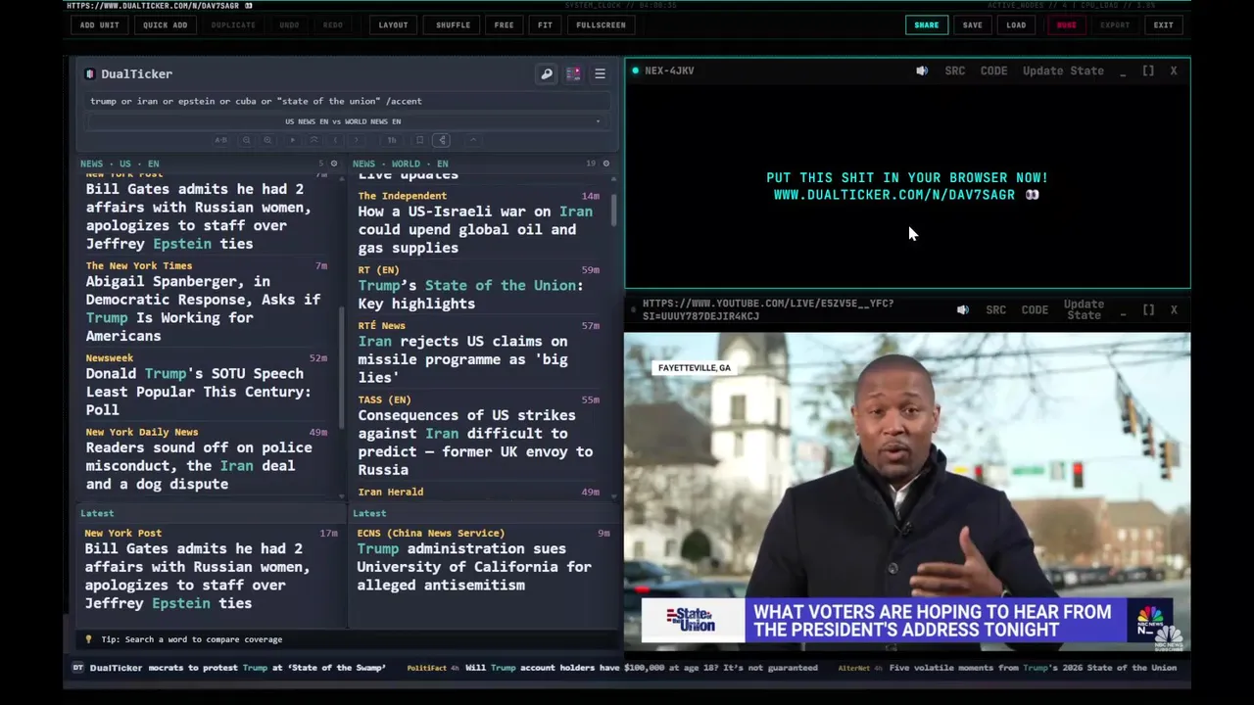Open Newsweek SOTU Speech Least Popular headline
This screenshot has width=1254, height=705.
[198, 392]
